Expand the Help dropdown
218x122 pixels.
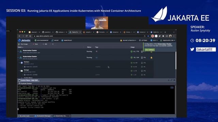[154, 40]
